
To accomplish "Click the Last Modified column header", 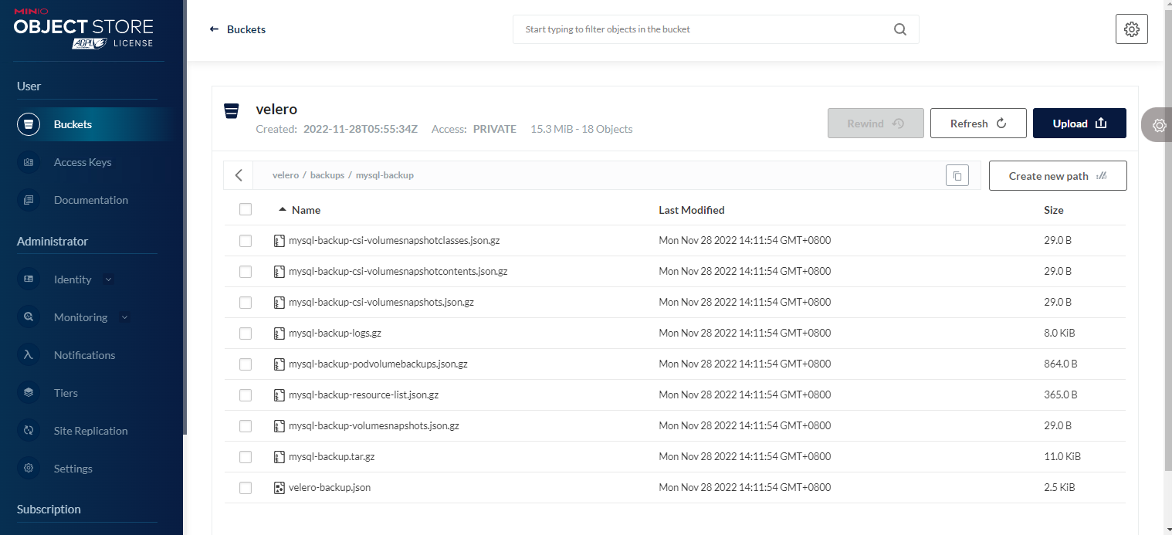I will click(x=691, y=210).
